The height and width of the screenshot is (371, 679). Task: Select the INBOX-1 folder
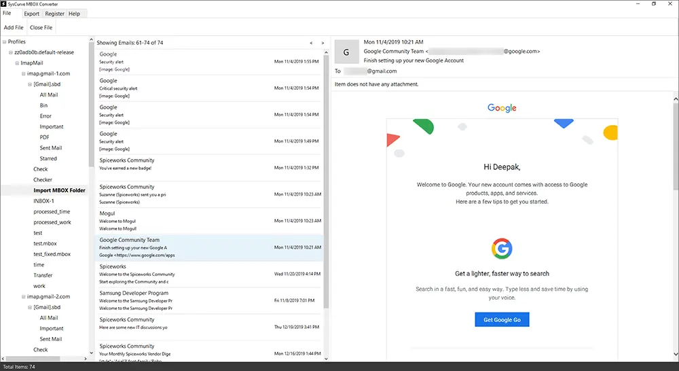pos(43,201)
